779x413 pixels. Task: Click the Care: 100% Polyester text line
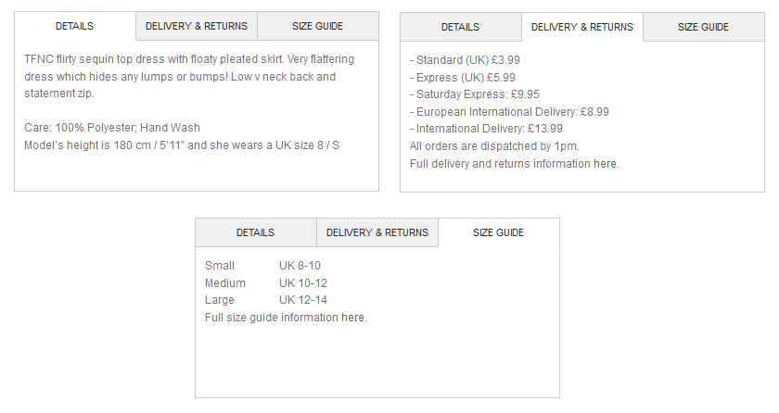(112, 128)
